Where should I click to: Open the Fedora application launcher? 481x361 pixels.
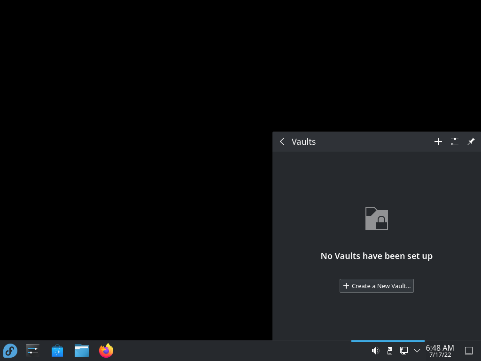pyautogui.click(x=10, y=351)
